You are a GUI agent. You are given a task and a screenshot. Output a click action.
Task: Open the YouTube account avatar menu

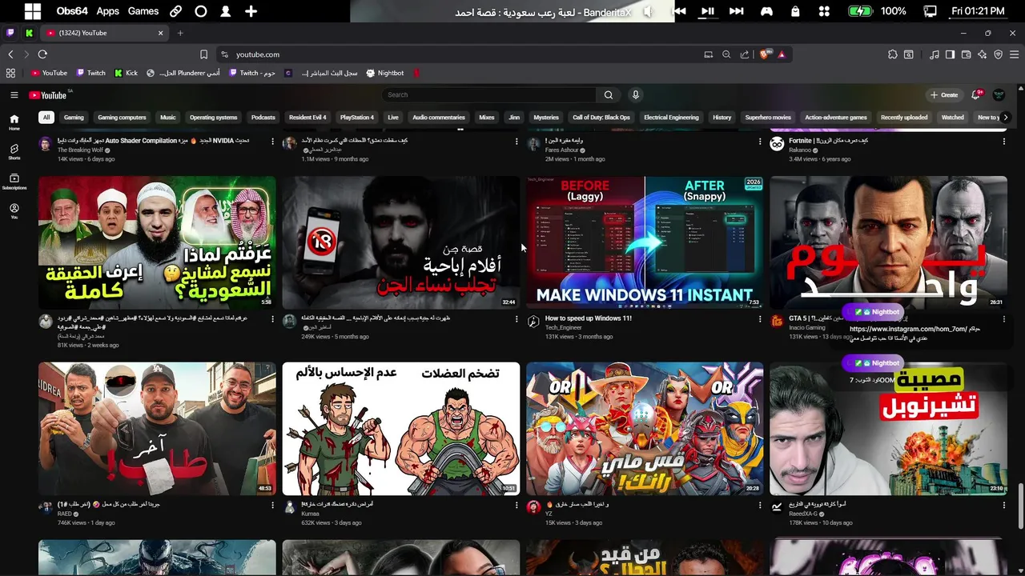(x=999, y=95)
